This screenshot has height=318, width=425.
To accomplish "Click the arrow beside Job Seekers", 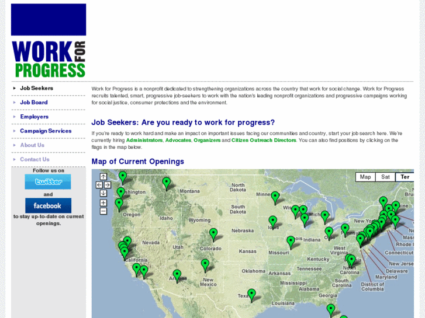I will (x=15, y=88).
